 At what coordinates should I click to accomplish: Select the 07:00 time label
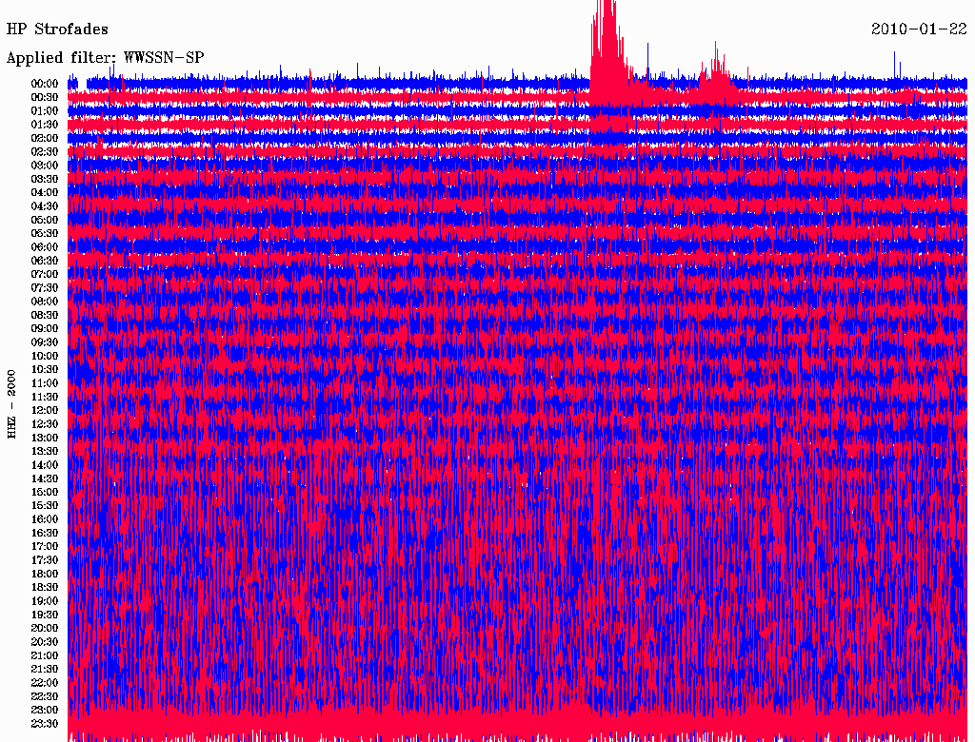(x=45, y=275)
